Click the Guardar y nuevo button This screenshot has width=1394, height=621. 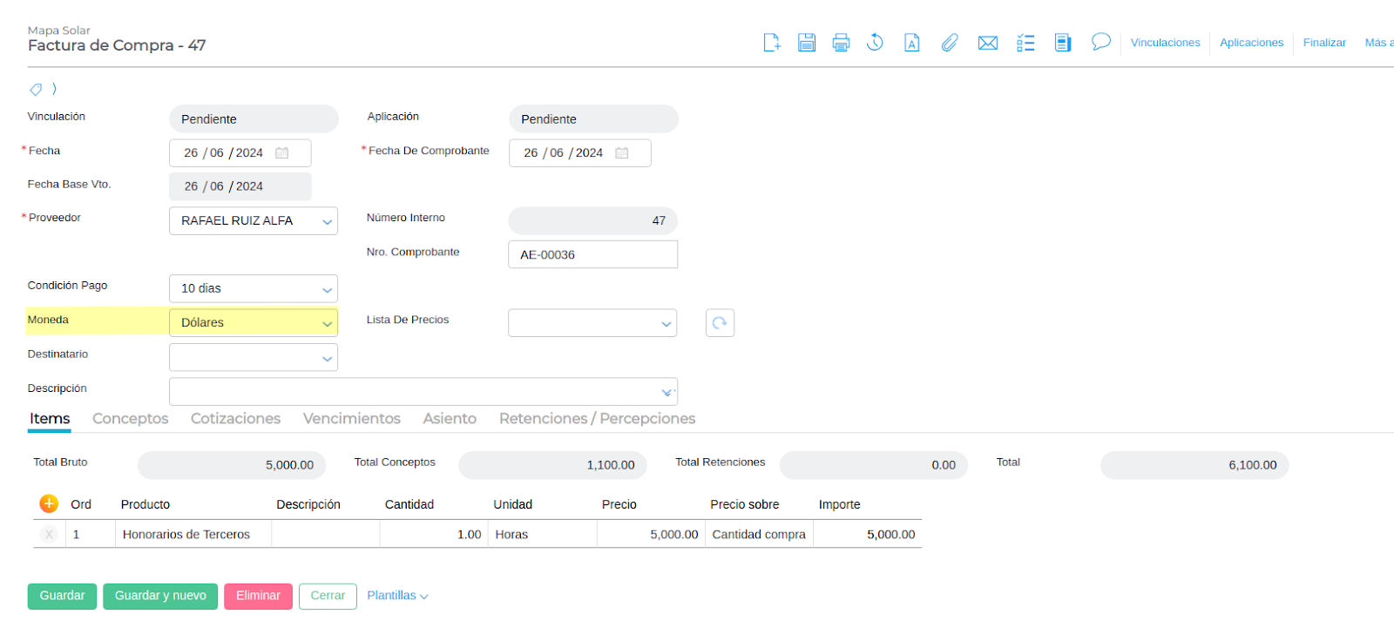[160, 596]
